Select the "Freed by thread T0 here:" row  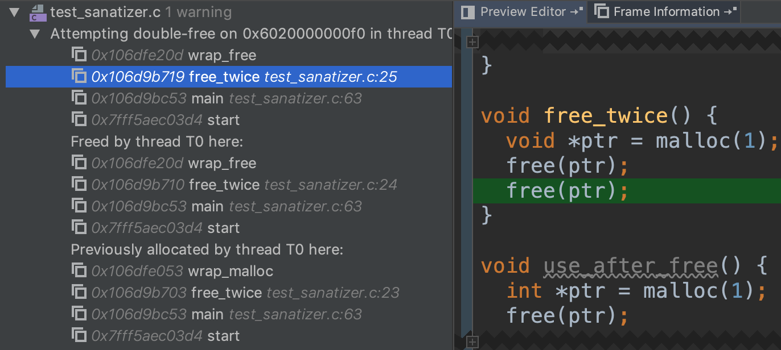(x=157, y=141)
